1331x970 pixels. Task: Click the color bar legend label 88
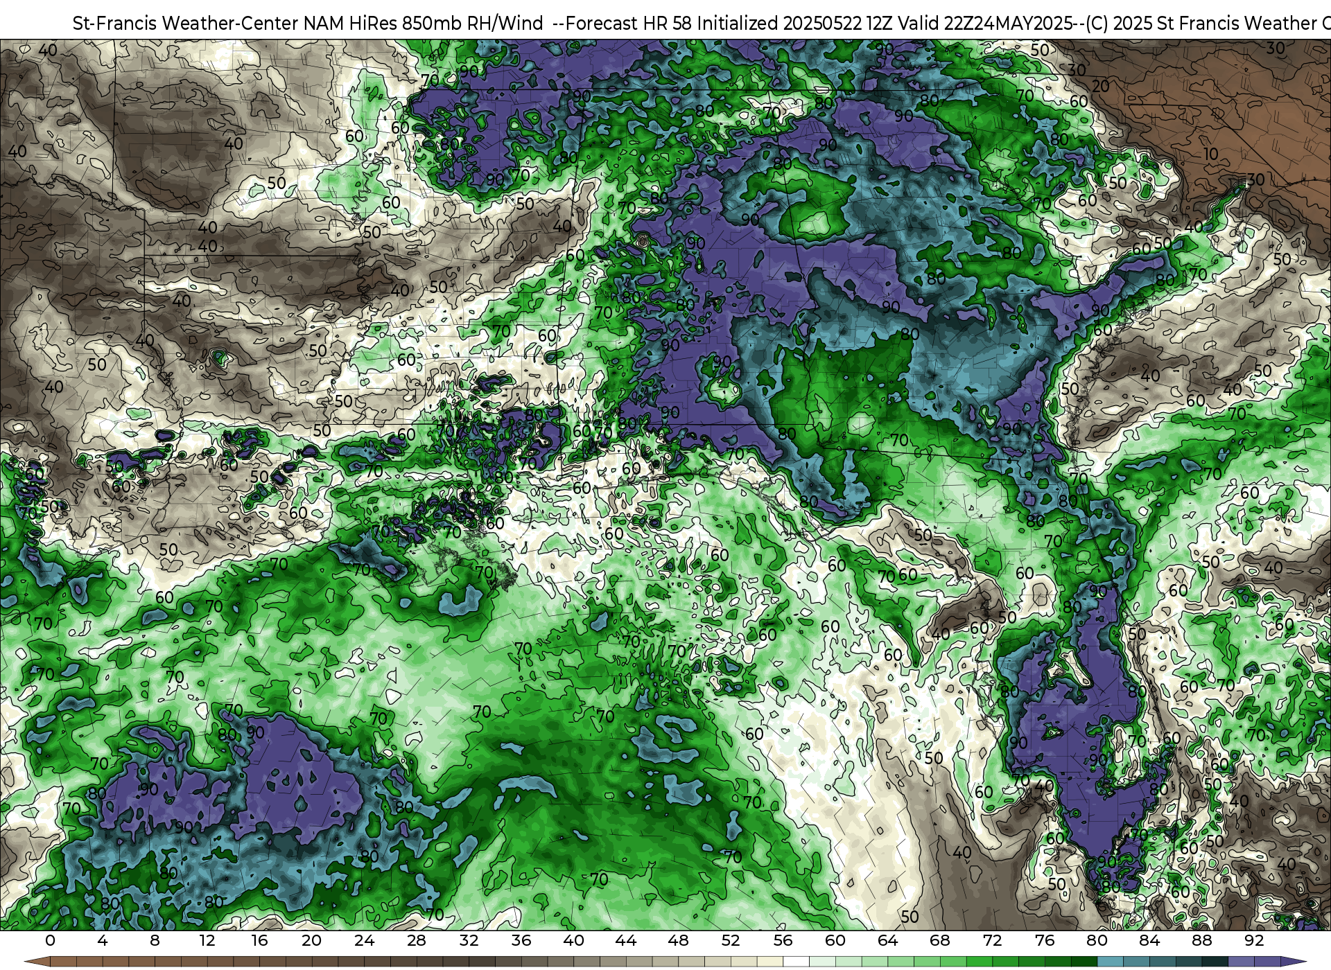point(1201,940)
